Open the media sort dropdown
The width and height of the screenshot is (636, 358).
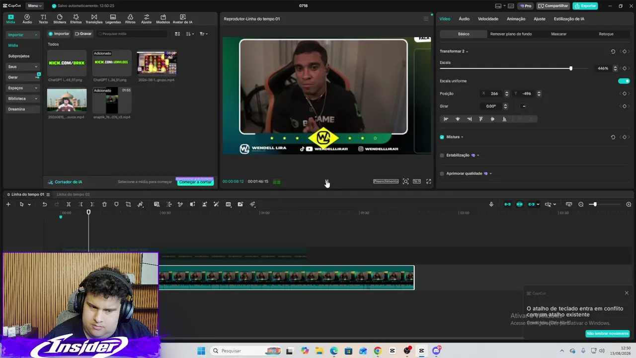point(190,34)
